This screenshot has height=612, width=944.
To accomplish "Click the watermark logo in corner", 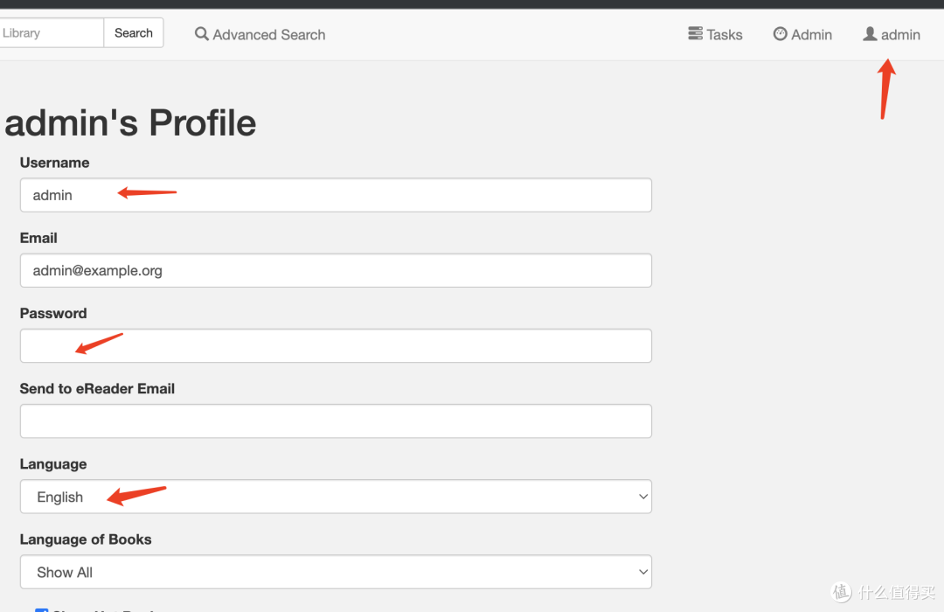I will point(841,592).
